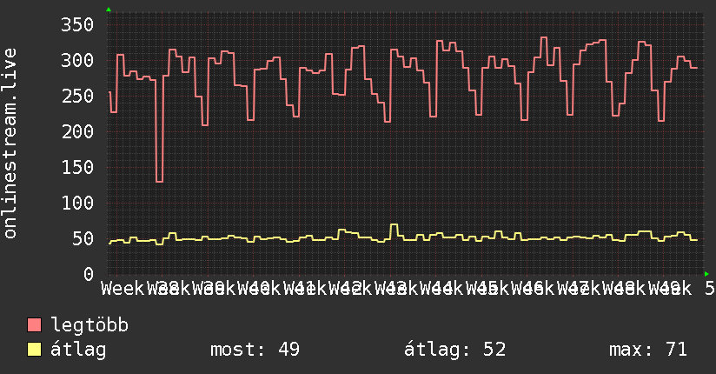This screenshot has height=374, width=716.
Task: Click the vertical title 'onlinestream.live'
Action: [10, 144]
